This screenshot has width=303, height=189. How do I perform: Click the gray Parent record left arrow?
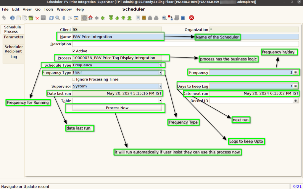(97, 18)
